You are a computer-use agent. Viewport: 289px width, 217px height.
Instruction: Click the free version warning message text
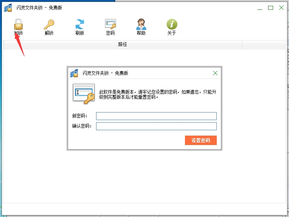coord(158,94)
